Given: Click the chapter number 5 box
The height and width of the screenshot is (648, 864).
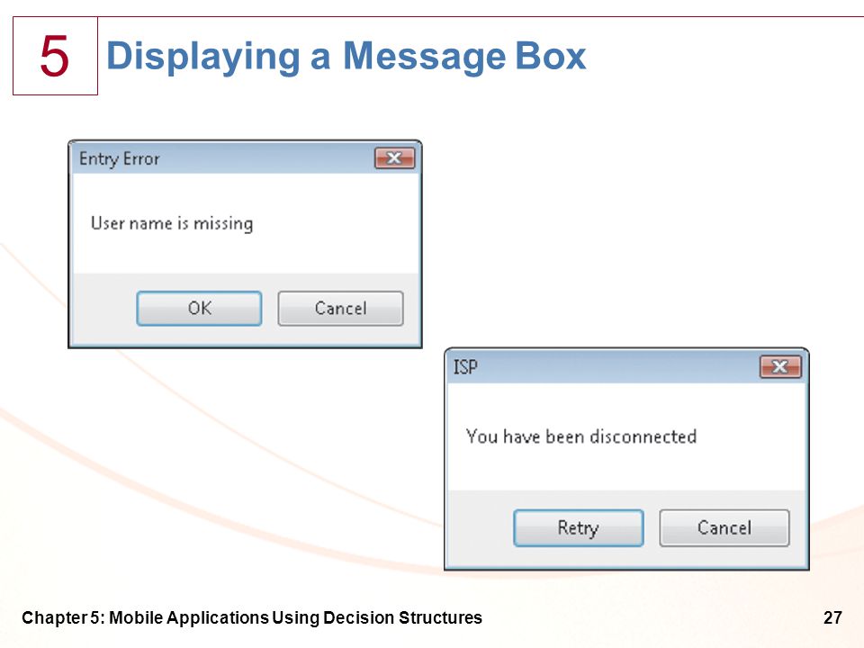Looking at the screenshot, I should point(55,56).
